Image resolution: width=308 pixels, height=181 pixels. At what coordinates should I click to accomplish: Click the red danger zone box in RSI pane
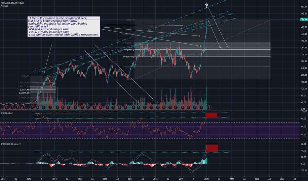click(x=211, y=115)
